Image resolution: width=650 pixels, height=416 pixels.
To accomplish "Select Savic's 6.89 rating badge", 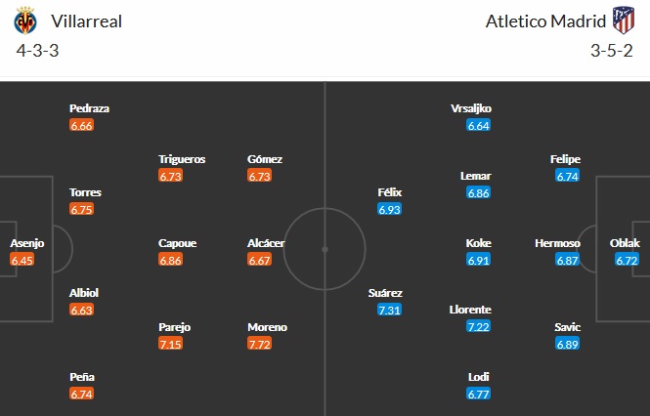I will coord(568,345).
